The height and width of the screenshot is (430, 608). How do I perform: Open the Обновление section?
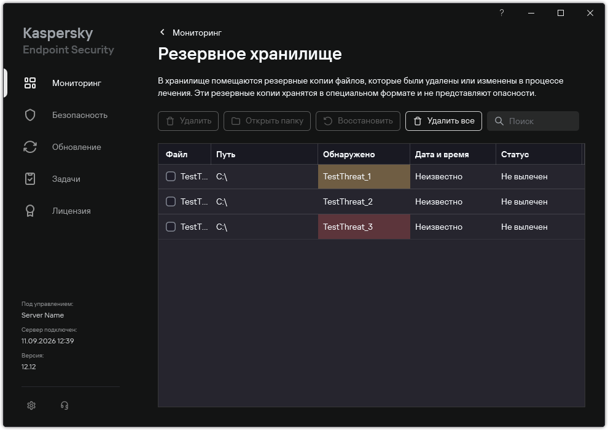tap(77, 147)
